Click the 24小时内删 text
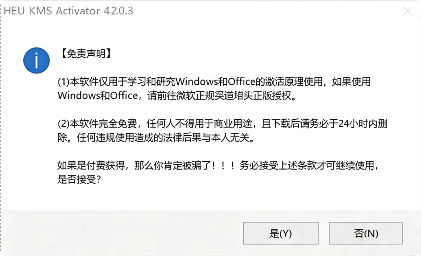 click(363, 124)
